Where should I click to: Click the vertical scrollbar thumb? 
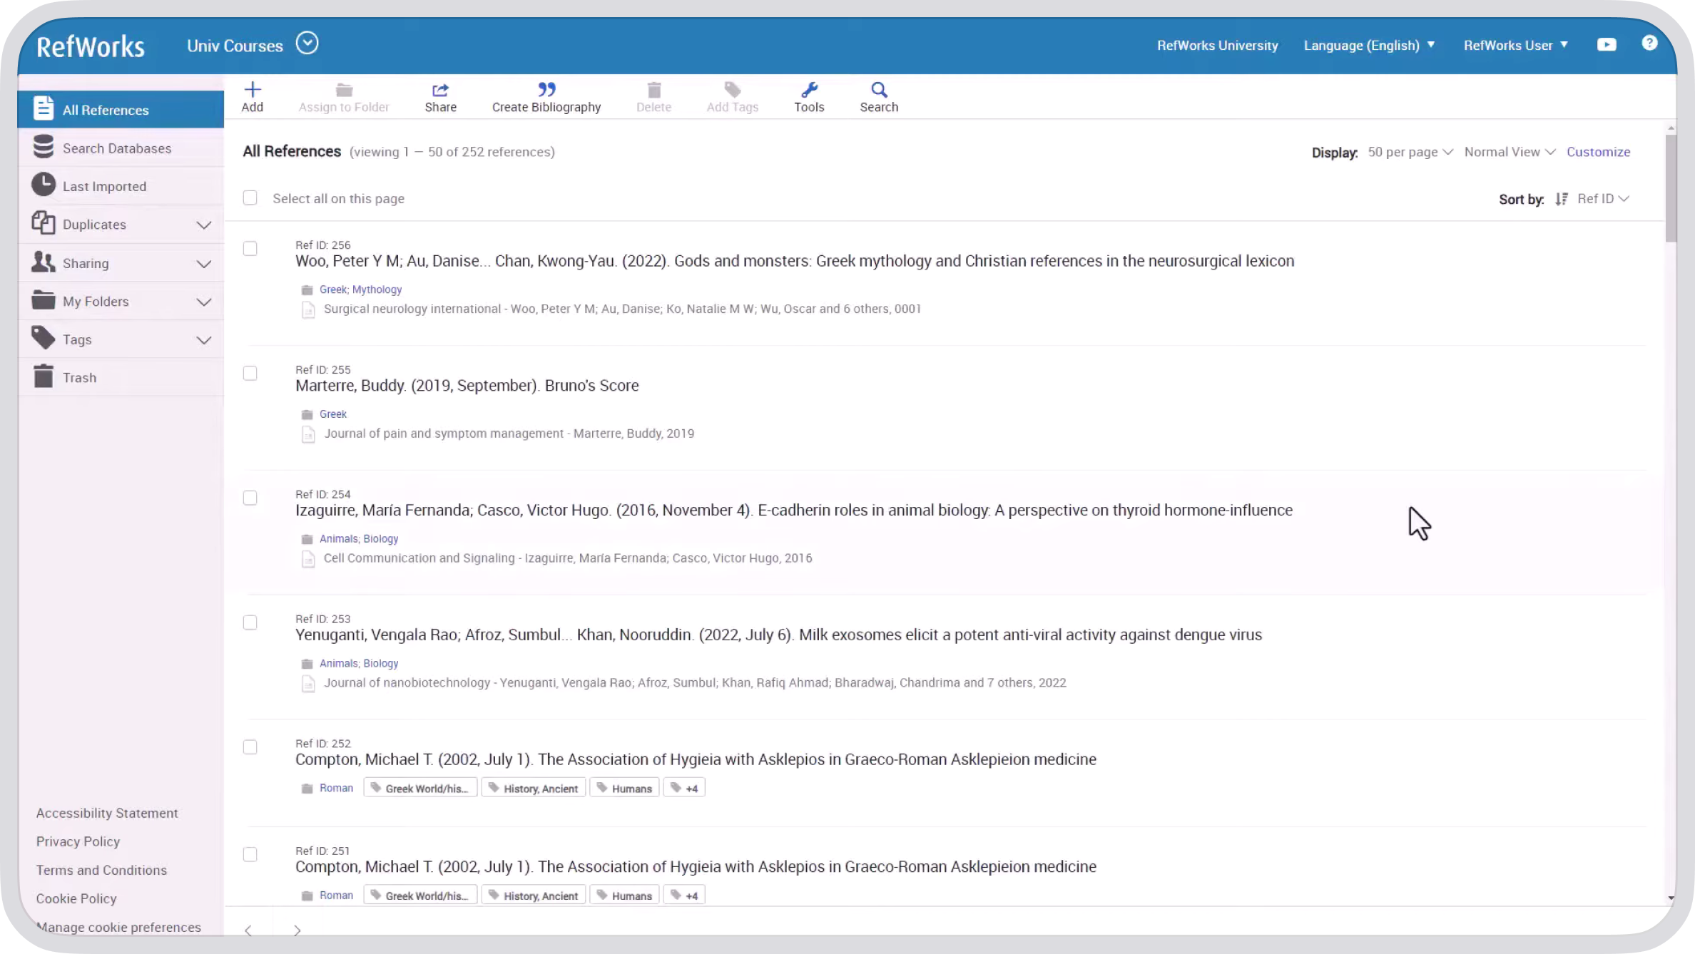[x=1670, y=187]
